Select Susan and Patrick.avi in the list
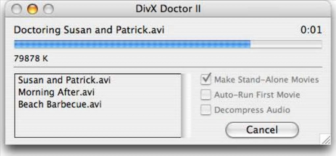The width and height of the screenshot is (336, 156). 64,80
